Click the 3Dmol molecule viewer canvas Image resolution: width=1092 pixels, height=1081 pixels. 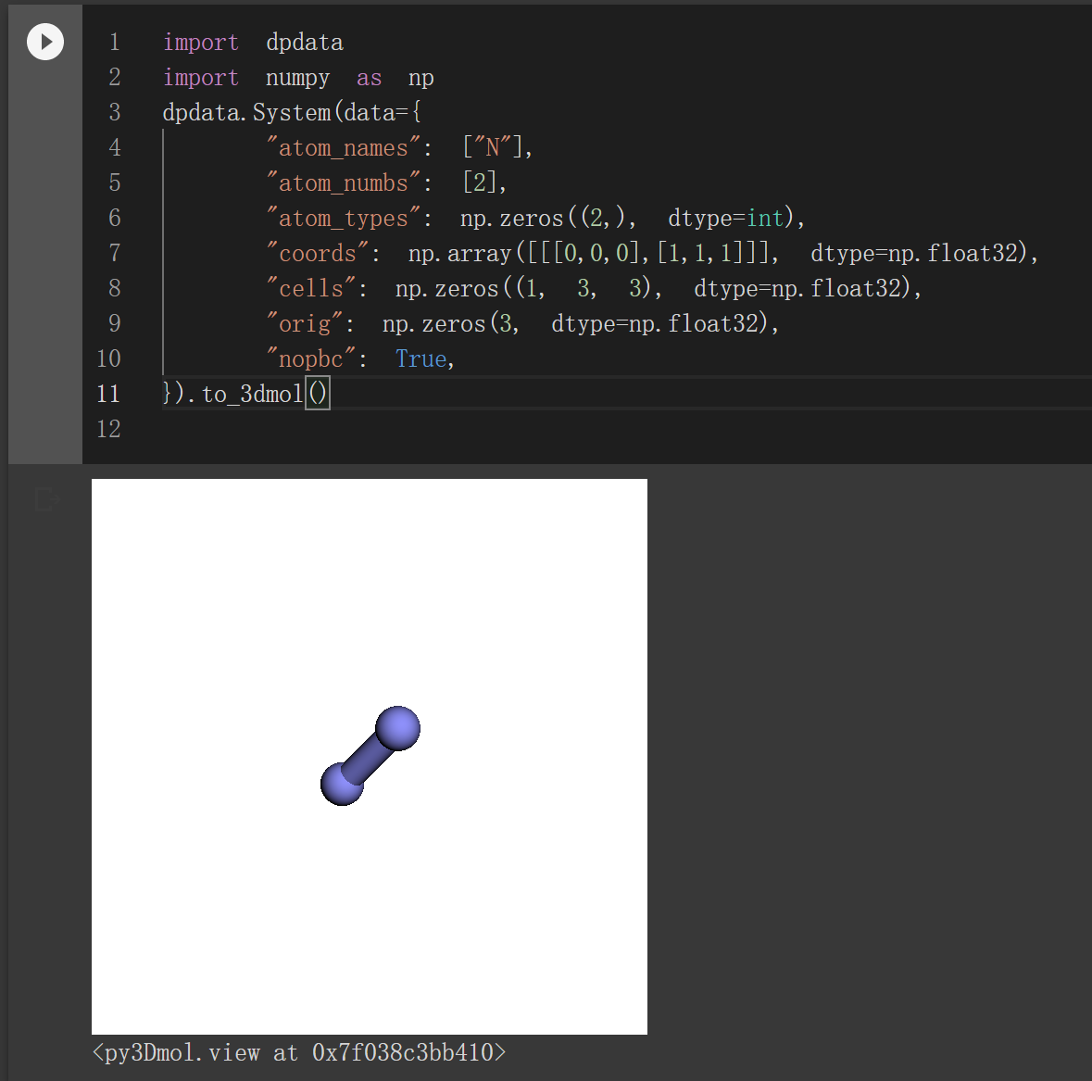(370, 757)
